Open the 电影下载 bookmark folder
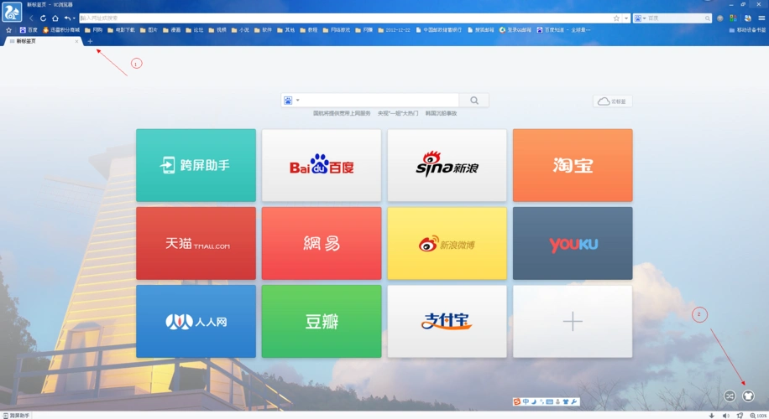Viewport: 769px width, 419px height. (121, 30)
